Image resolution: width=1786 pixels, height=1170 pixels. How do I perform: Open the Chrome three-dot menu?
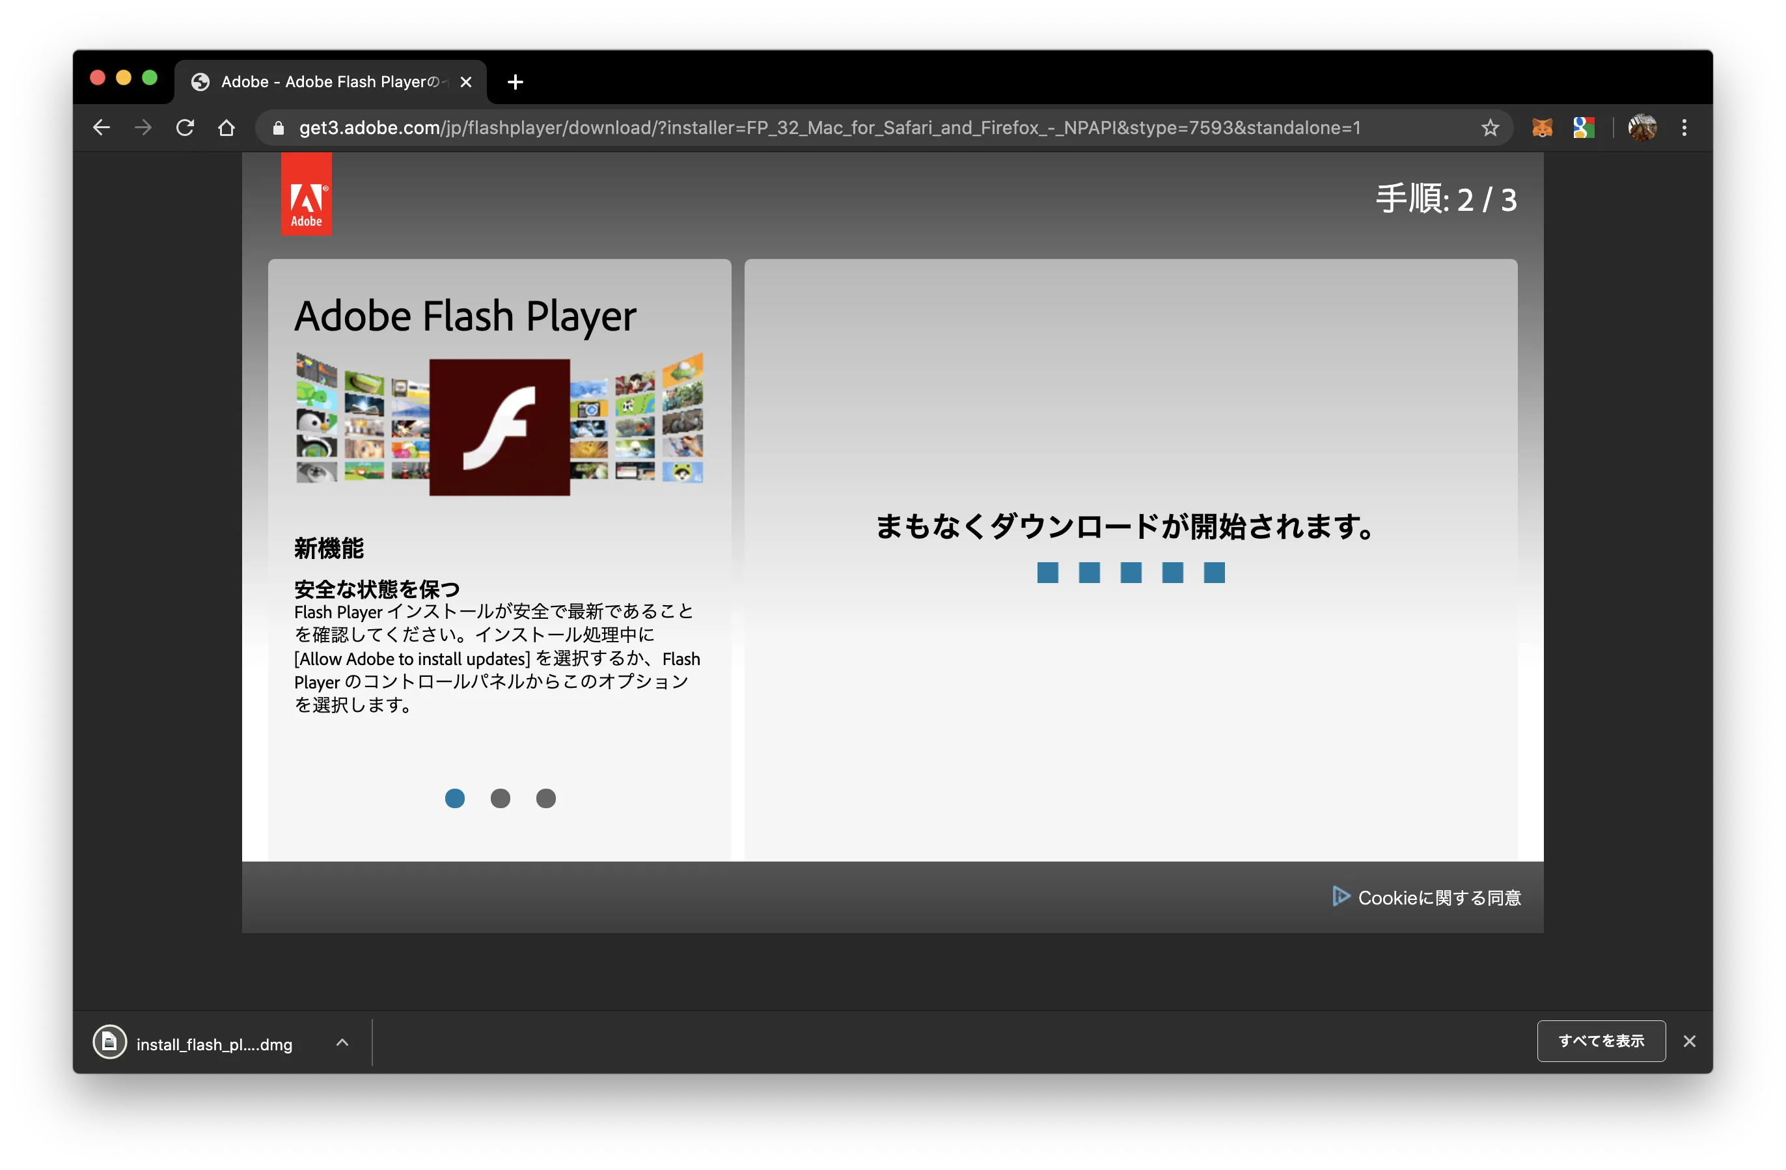tap(1684, 128)
